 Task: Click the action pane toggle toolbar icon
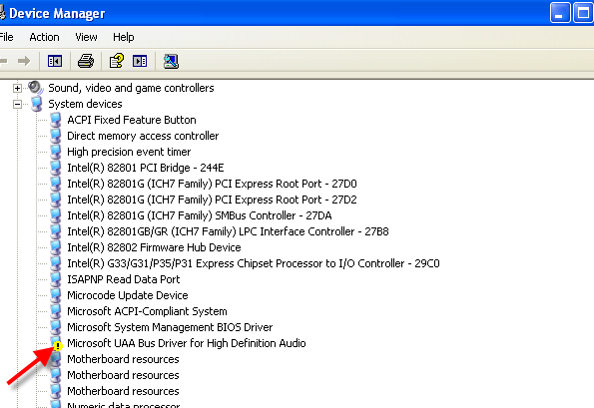point(140,61)
